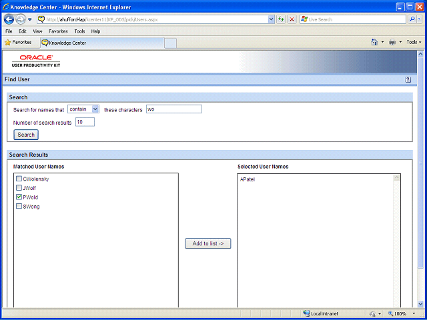The width and height of the screenshot is (427, 320).
Task: Click the 'these characters' text field
Action: pos(174,109)
